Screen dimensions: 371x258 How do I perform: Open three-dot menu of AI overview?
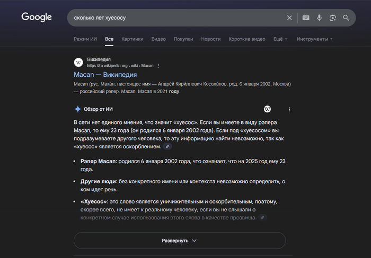pos(289,109)
